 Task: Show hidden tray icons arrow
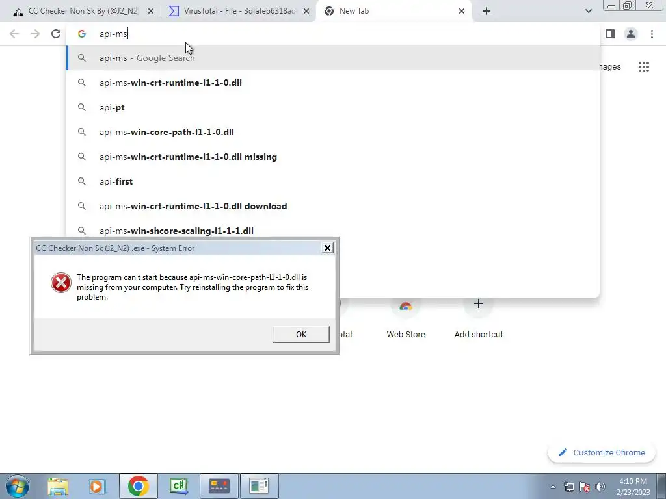[x=553, y=487]
